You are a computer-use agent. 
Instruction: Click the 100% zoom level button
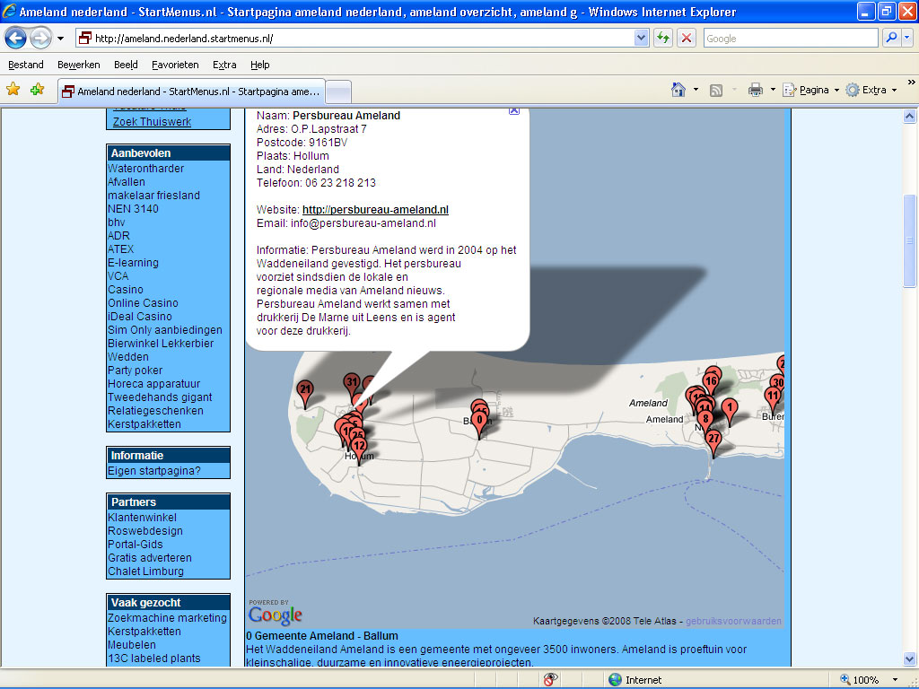tap(860, 680)
